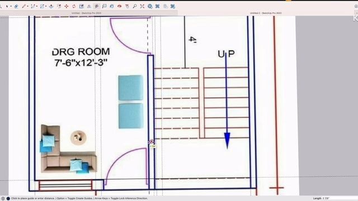Open the 3D Warehouse
The height and width of the screenshot is (201, 358).
150,6
